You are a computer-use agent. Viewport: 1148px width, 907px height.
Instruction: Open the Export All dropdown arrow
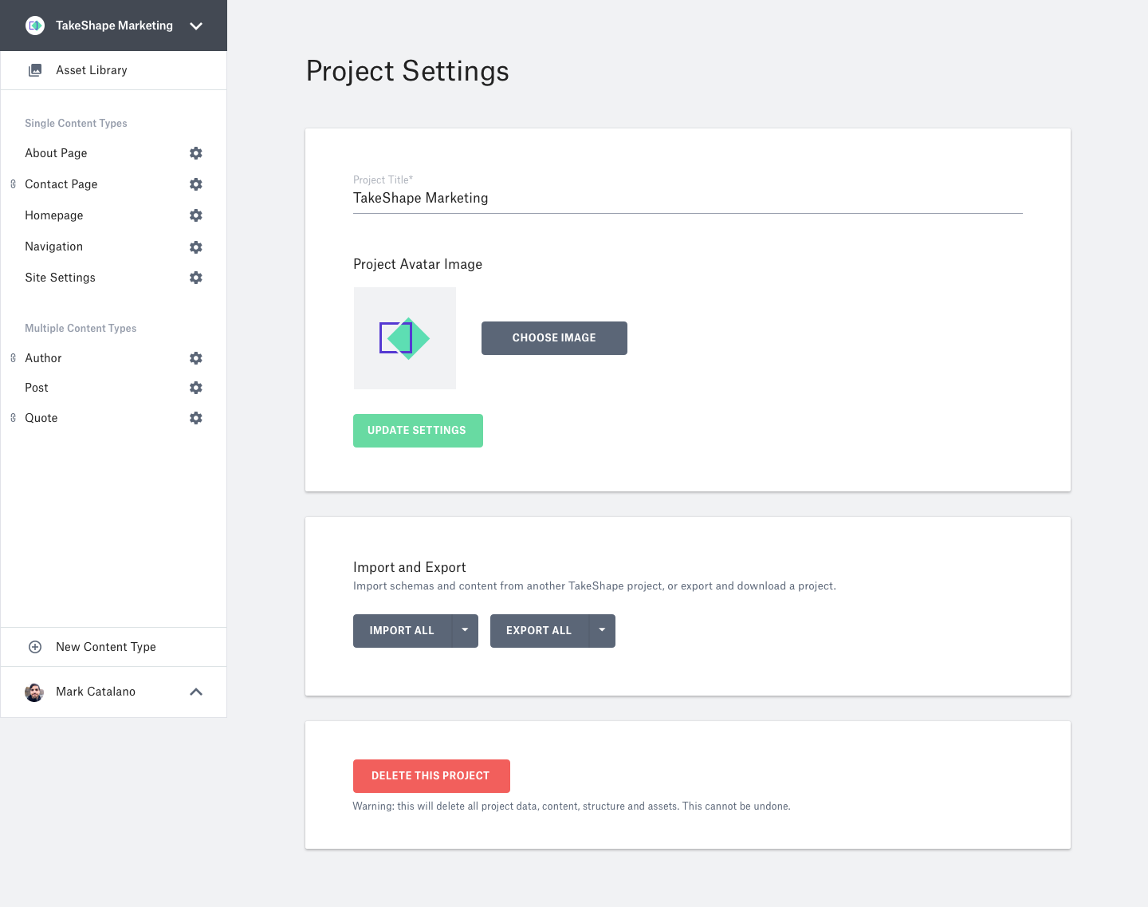coord(602,630)
